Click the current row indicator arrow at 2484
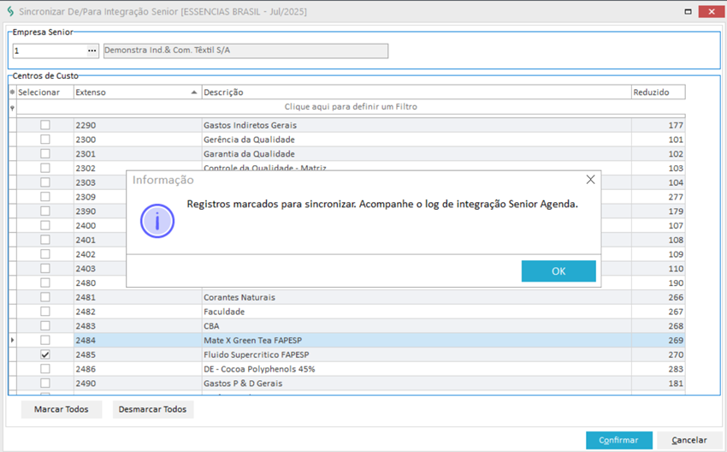Image resolution: width=727 pixels, height=452 pixels. click(13, 340)
